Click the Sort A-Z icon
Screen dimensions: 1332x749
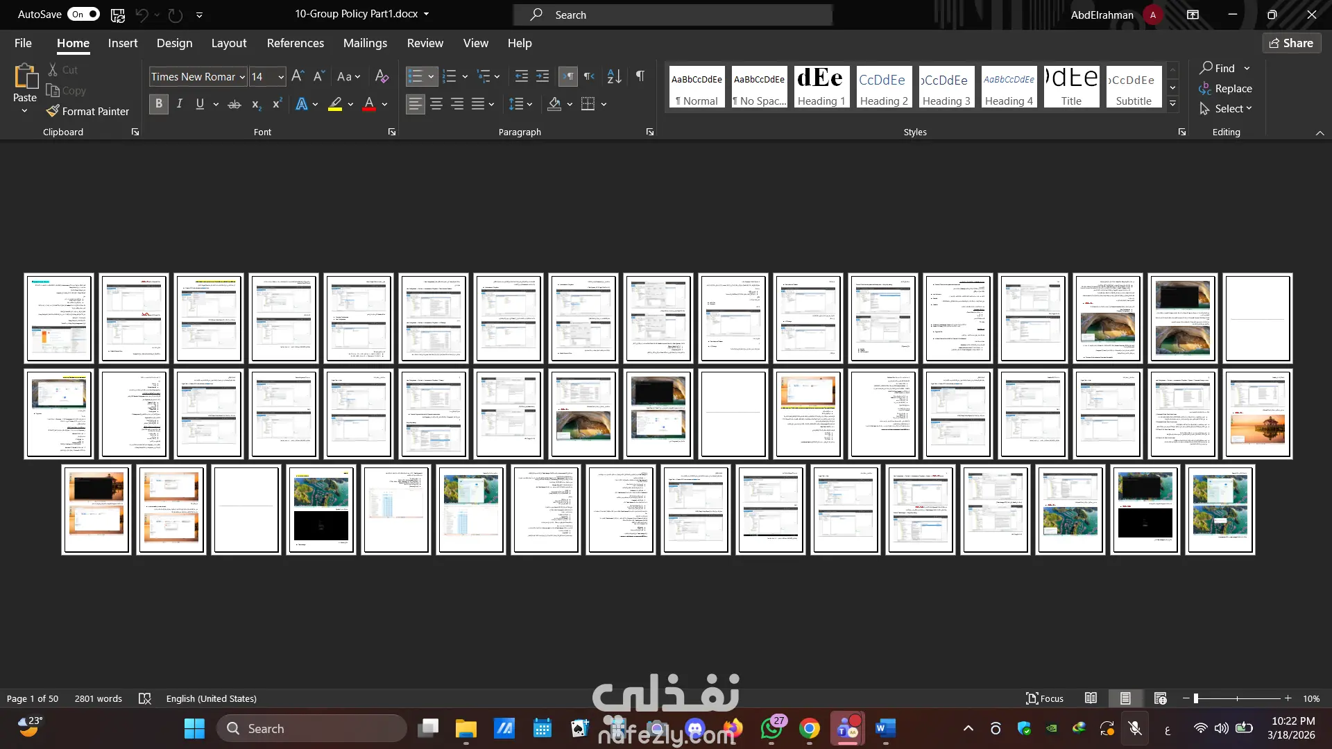tap(614, 76)
